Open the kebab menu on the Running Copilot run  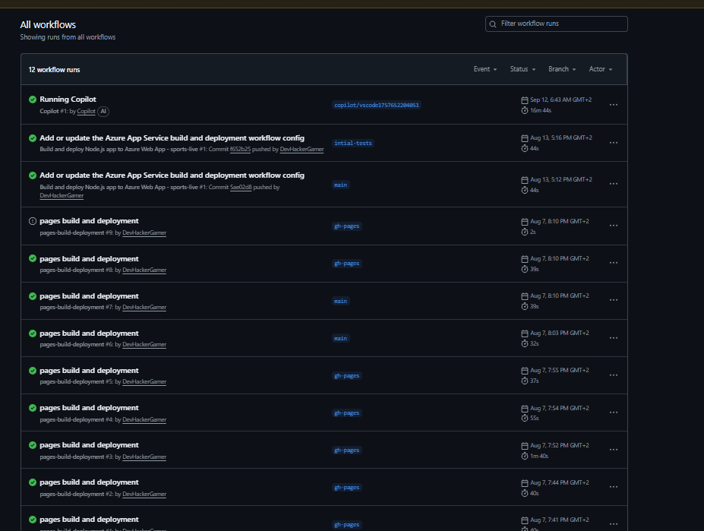613,106
